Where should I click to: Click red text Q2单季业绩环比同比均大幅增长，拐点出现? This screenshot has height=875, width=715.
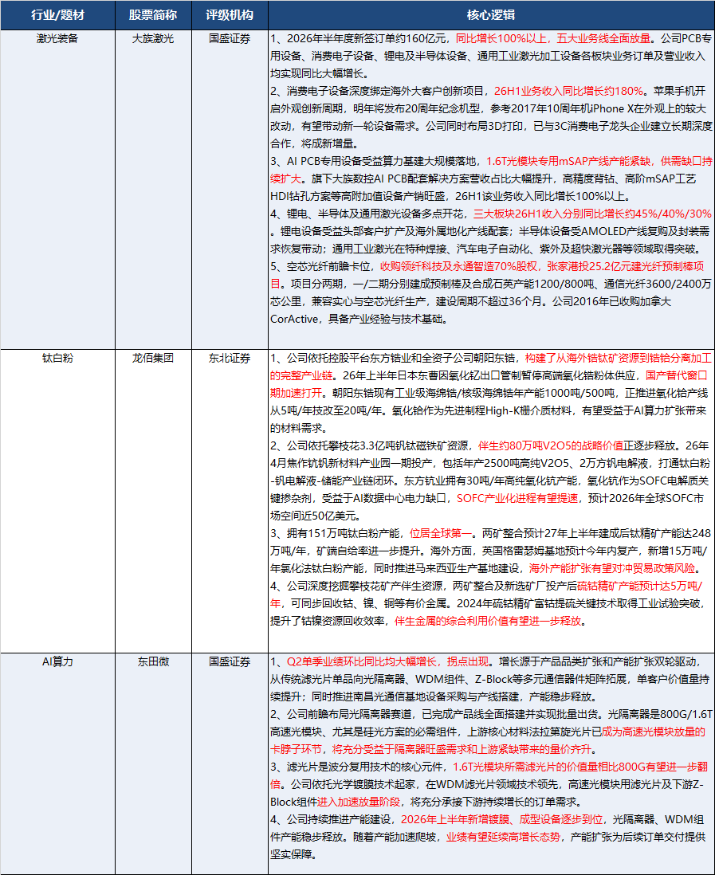click(x=388, y=662)
